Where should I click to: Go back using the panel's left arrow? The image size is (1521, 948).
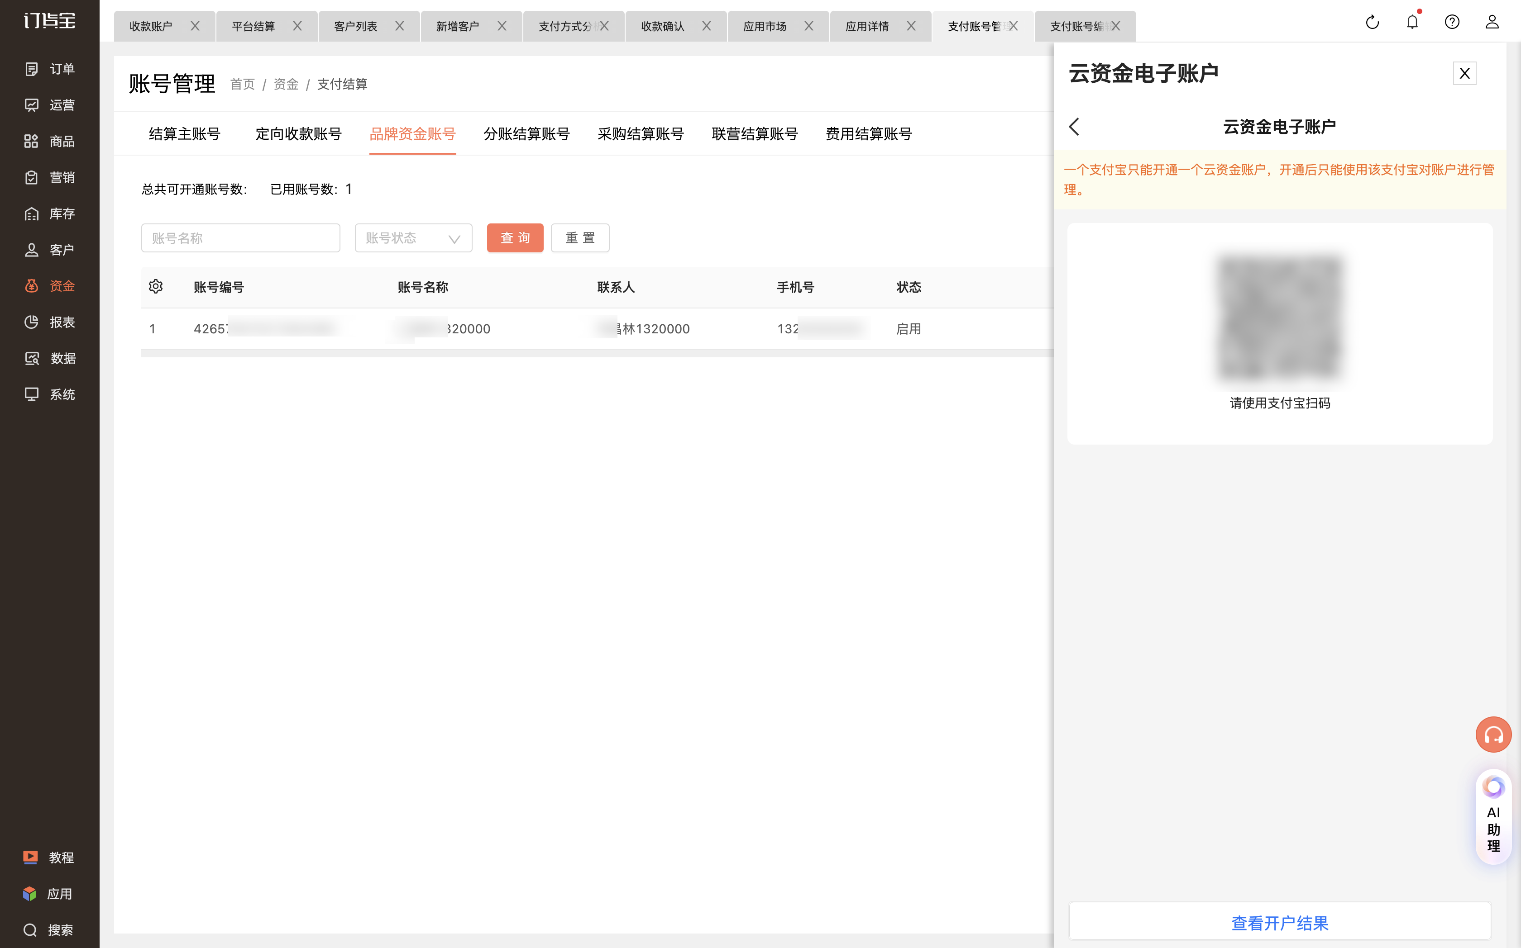tap(1074, 127)
